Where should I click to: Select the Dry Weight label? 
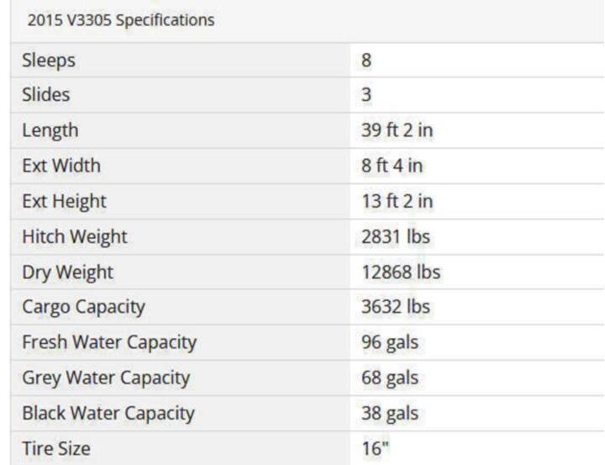click(x=67, y=272)
